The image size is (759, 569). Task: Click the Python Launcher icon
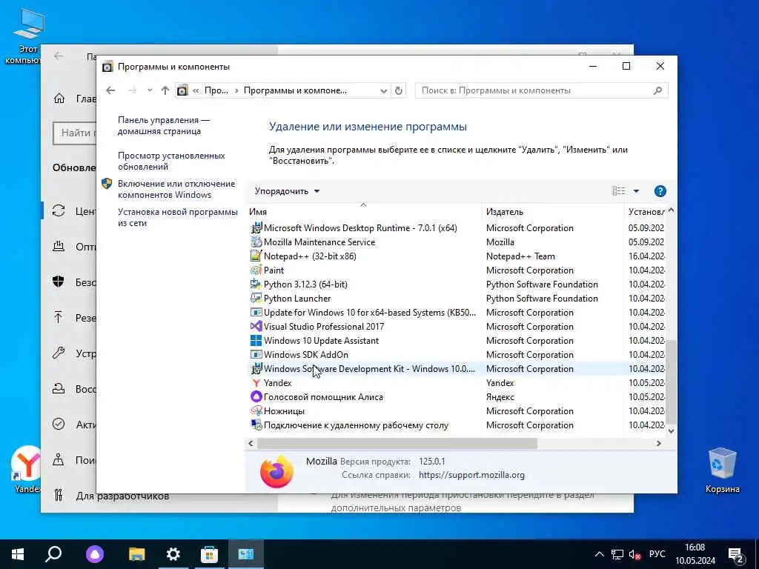pyautogui.click(x=256, y=298)
